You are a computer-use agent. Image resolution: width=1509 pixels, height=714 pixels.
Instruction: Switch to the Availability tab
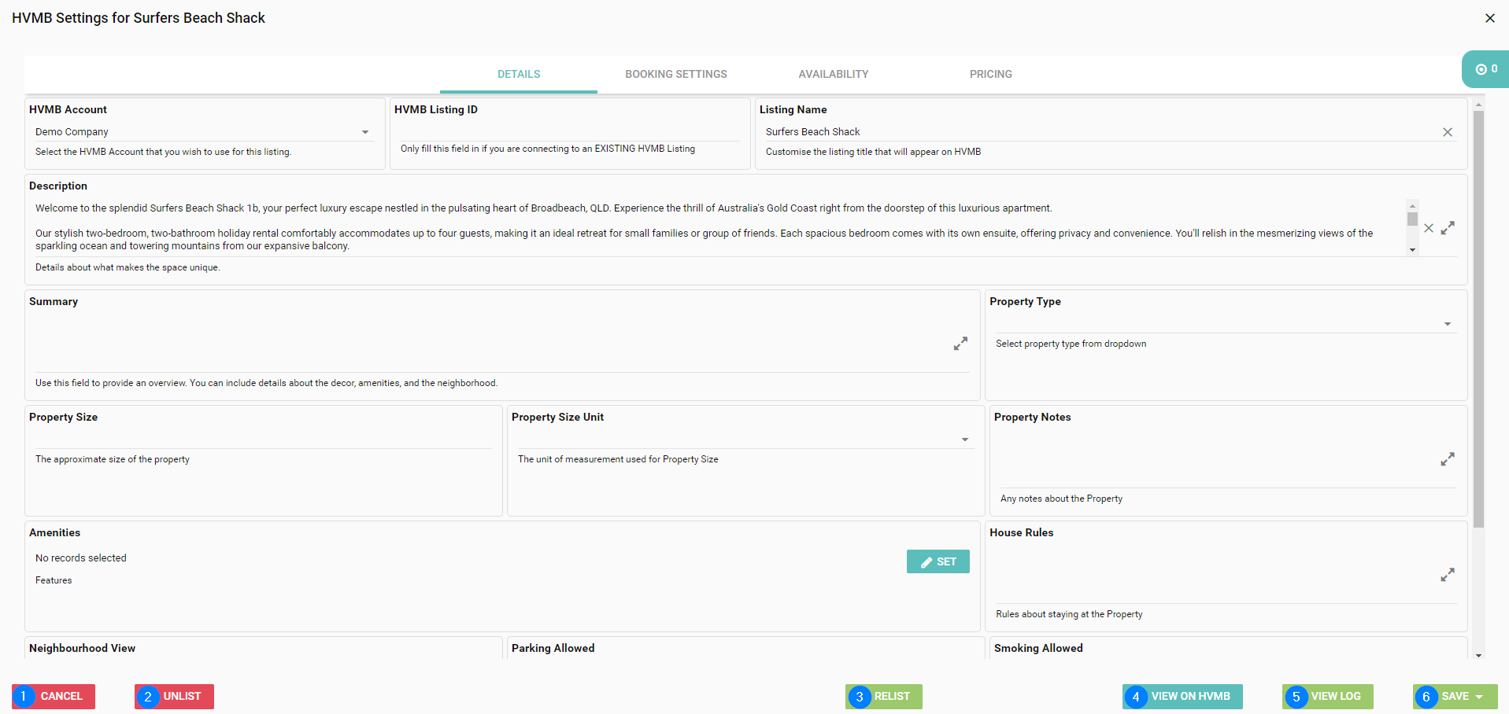coord(833,74)
